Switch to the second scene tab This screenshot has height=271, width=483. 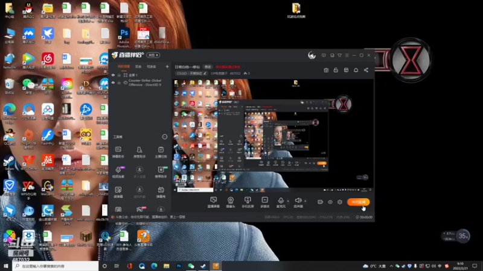[x=138, y=66]
